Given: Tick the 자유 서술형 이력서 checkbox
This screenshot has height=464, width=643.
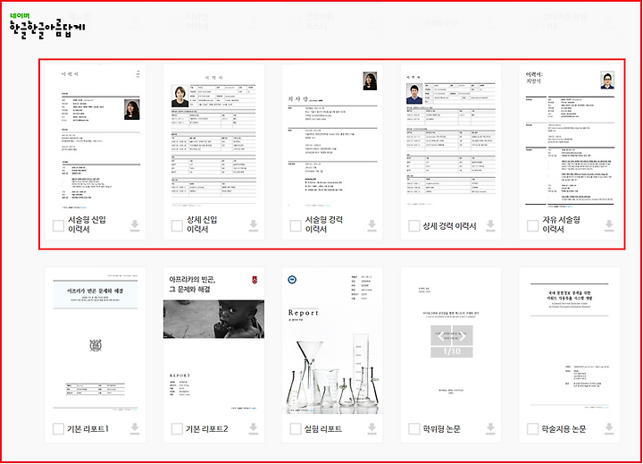Looking at the screenshot, I should pos(532,226).
